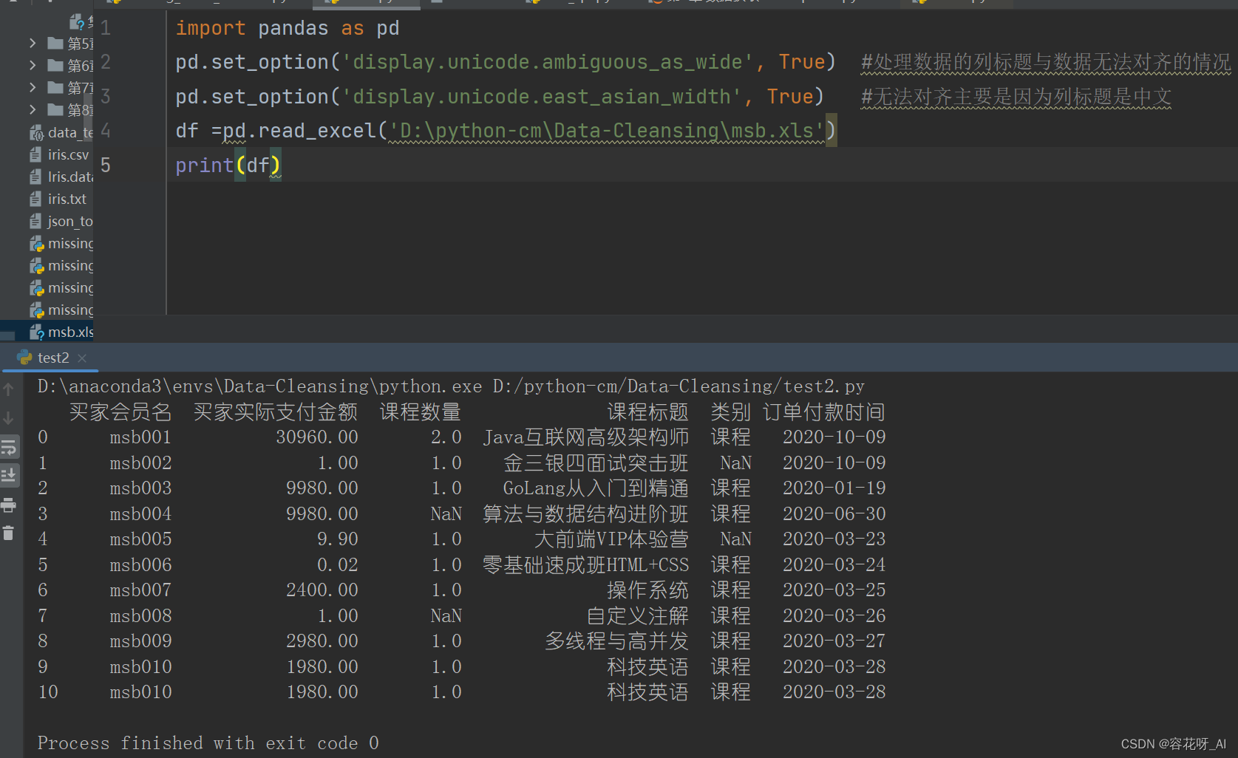Click date '2020-01-19' in output
This screenshot has width=1238, height=758.
point(834,488)
